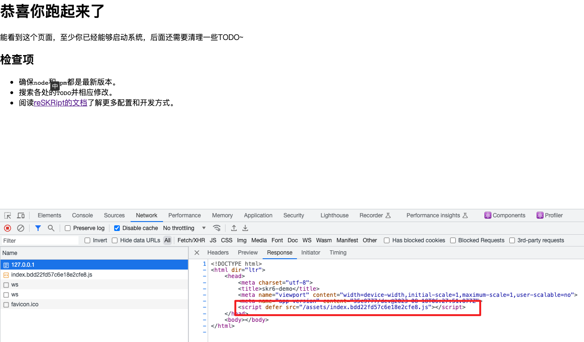Toggle the network filter funnel icon
Screen dimensions: 584x342
pos(38,228)
